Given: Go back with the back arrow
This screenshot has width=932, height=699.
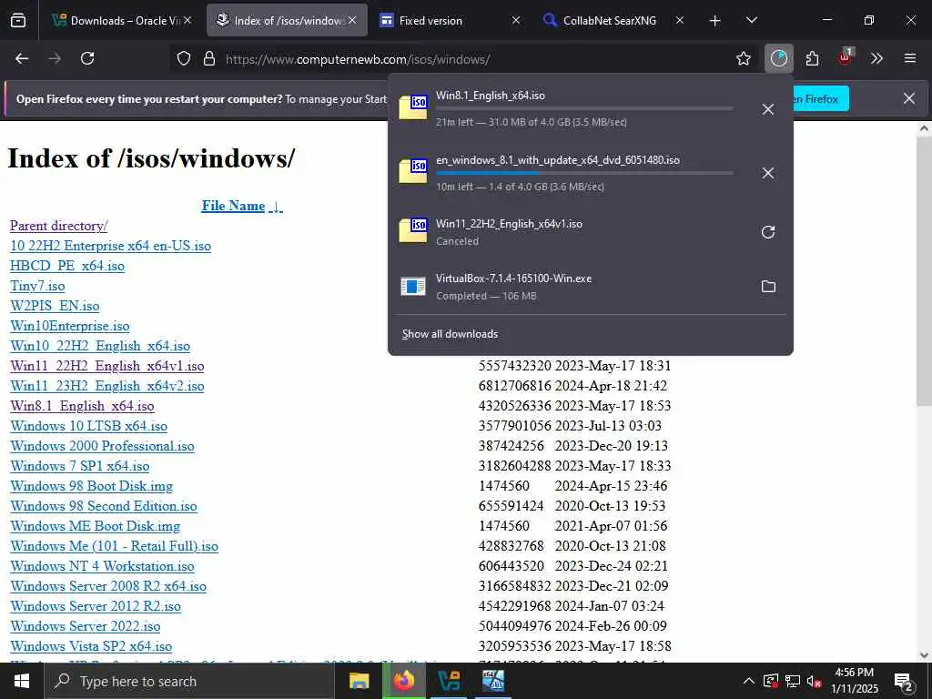Looking at the screenshot, I should [22, 58].
